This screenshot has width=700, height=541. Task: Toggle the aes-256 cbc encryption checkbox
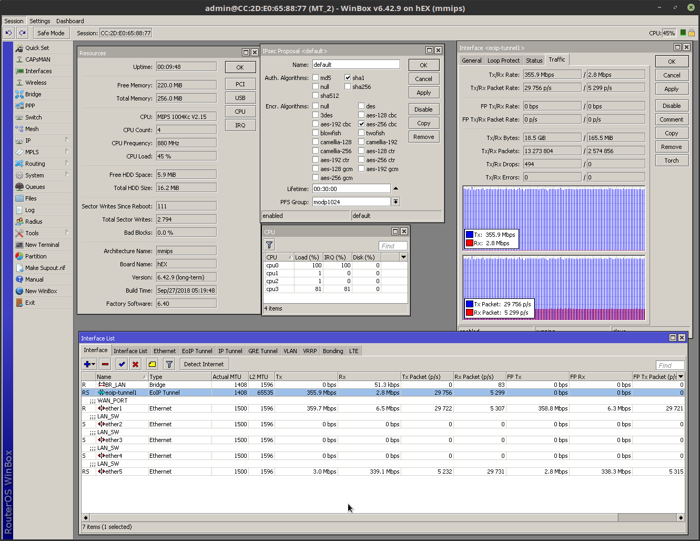click(361, 124)
